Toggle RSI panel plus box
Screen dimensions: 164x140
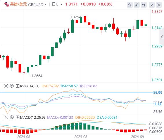(x=17, y=86)
